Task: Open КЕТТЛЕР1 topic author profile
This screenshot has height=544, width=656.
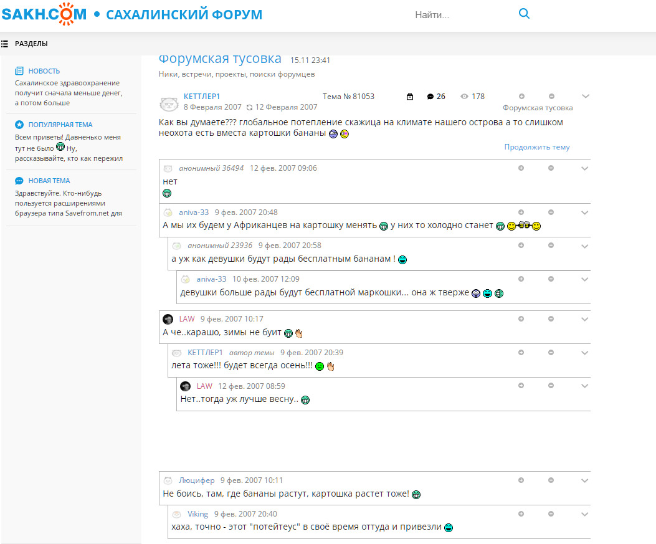Action: coord(202,96)
